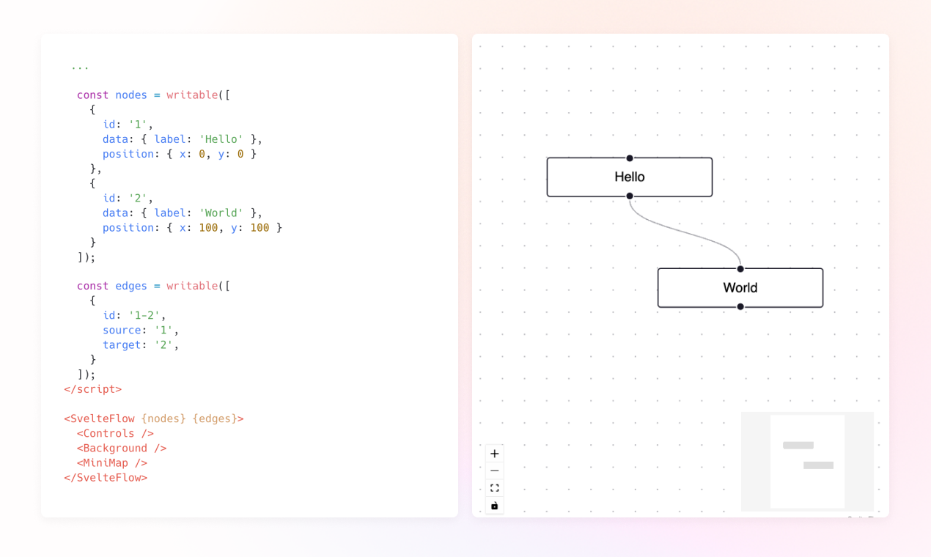Click the "target: '2'," code line
Image resolution: width=931 pixels, height=557 pixels.
(141, 344)
